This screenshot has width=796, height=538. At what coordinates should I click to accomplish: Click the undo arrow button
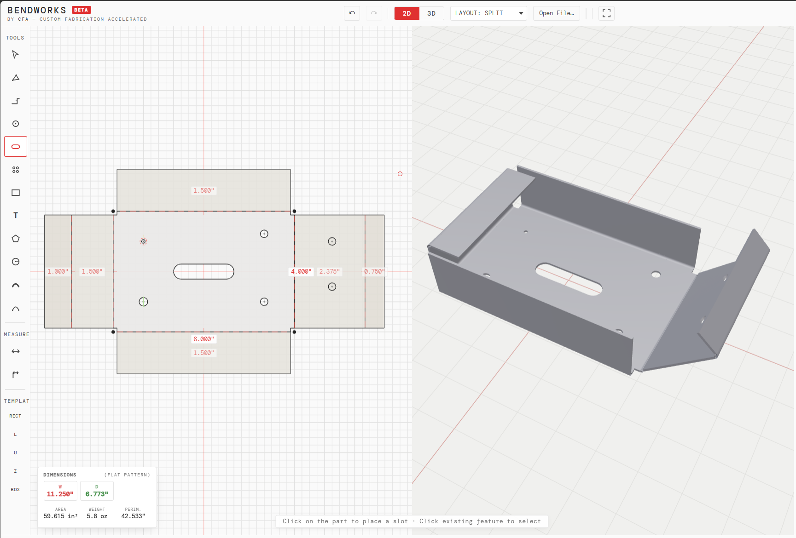tap(352, 13)
